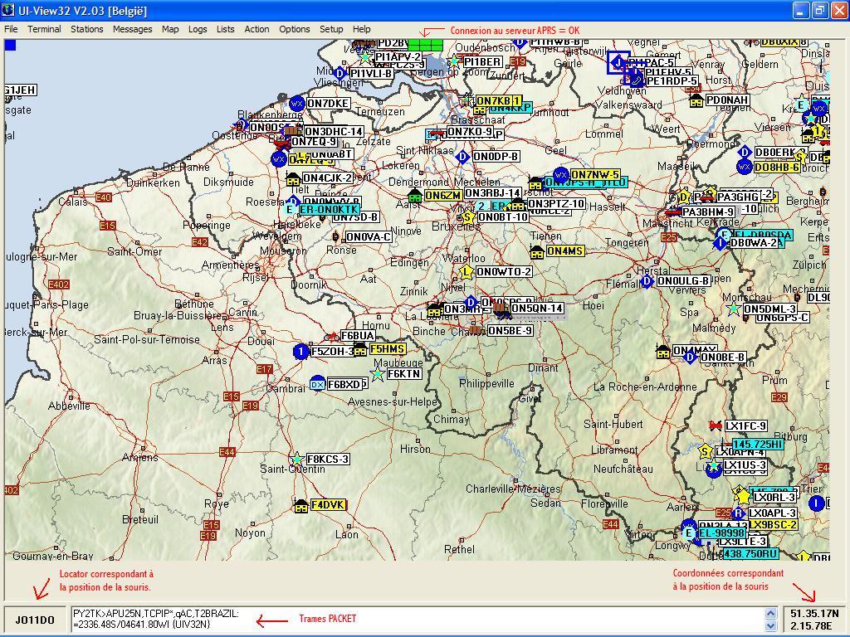Image resolution: width=850 pixels, height=637 pixels.
Task: Click the star S icon next to ON0BT-10
Action: pyautogui.click(x=467, y=216)
